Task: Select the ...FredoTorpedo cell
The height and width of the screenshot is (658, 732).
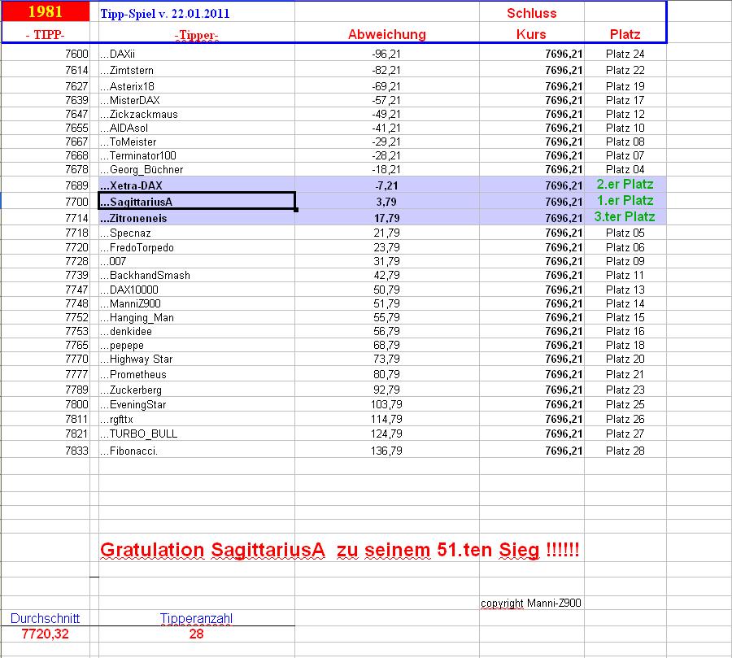Action: click(197, 247)
